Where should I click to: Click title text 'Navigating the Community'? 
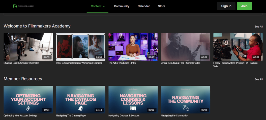point(174,115)
